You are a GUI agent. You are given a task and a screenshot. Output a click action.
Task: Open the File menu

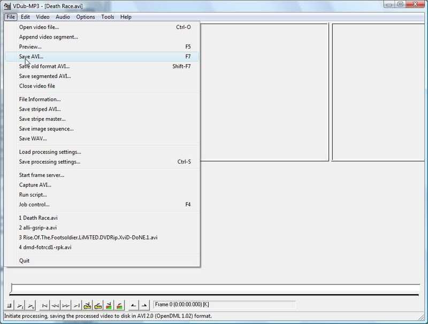pos(11,17)
